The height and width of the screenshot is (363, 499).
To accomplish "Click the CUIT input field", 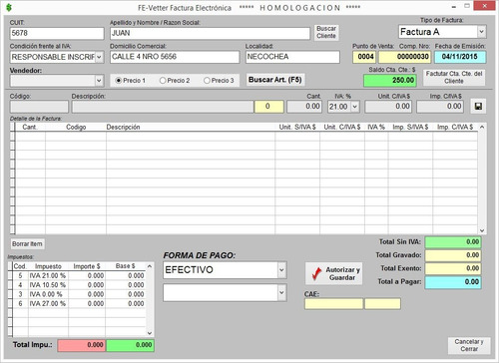I will tap(57, 33).
